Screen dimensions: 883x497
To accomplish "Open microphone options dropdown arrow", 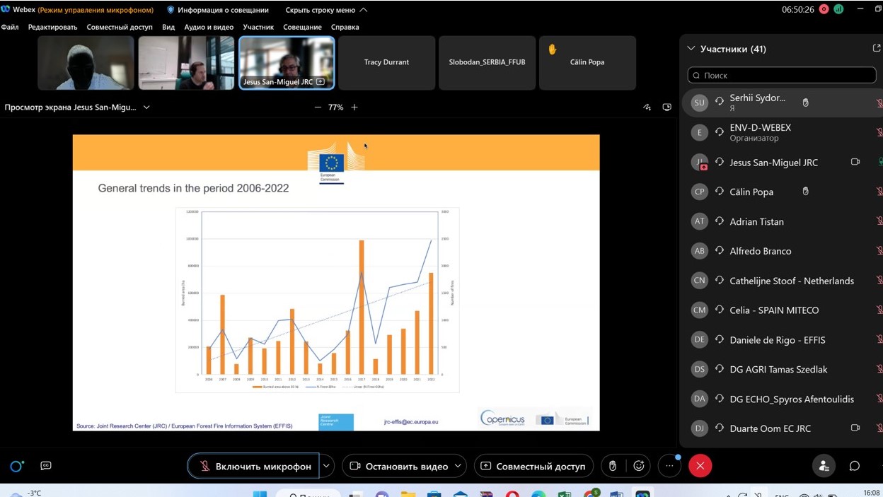I will click(x=326, y=466).
